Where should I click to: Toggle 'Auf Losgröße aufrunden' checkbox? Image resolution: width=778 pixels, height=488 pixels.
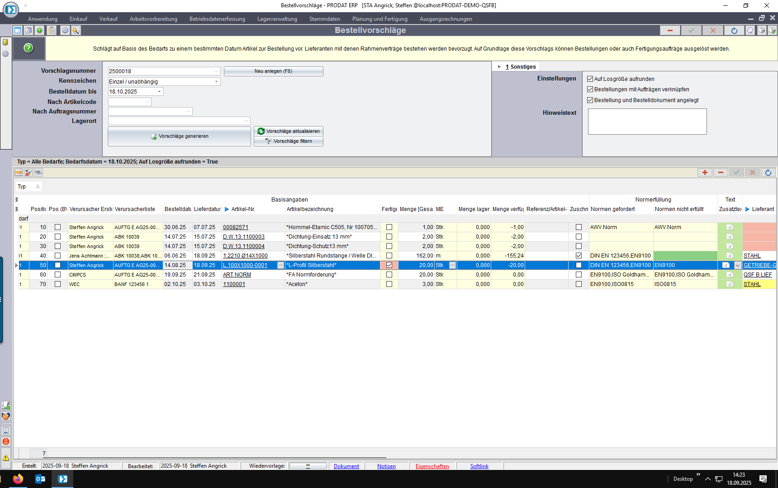(x=590, y=79)
